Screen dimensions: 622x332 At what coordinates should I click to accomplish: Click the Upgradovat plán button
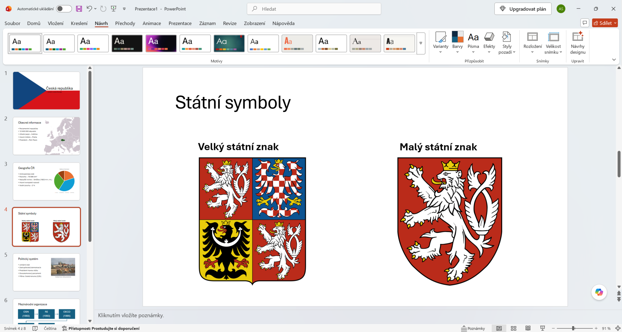tap(523, 9)
